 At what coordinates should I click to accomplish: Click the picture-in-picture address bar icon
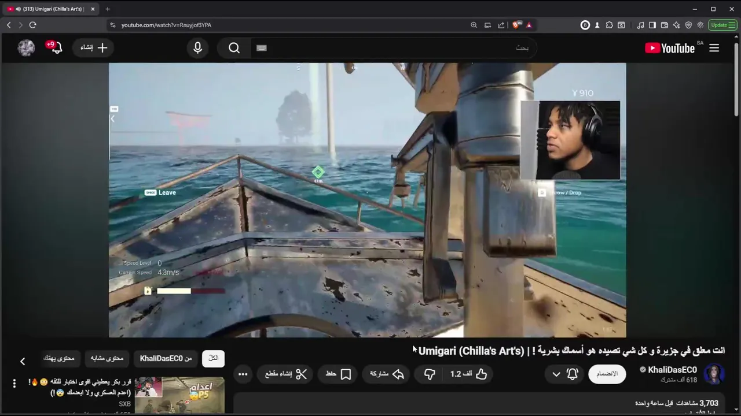(487, 25)
